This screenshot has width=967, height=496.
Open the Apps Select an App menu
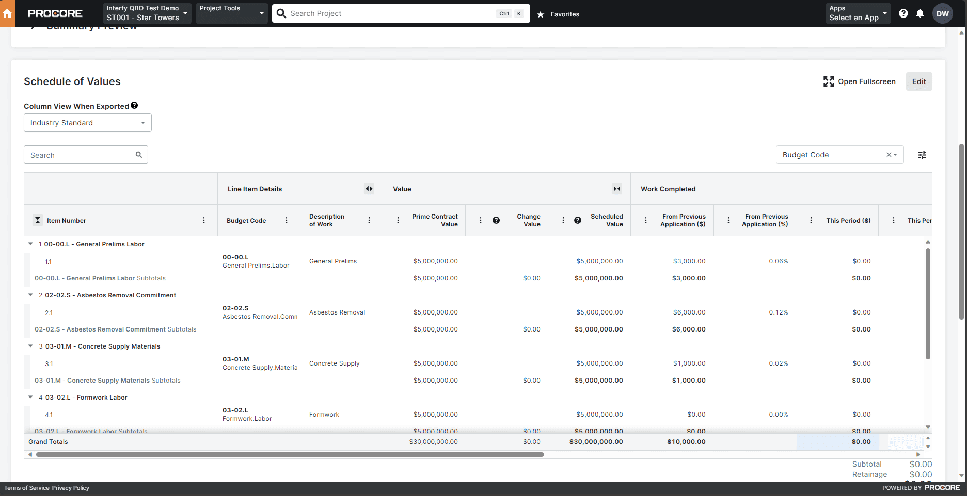[x=858, y=13]
